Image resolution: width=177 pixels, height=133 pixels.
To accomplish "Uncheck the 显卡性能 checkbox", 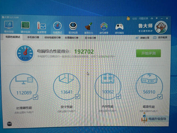I will coord(77,97).
